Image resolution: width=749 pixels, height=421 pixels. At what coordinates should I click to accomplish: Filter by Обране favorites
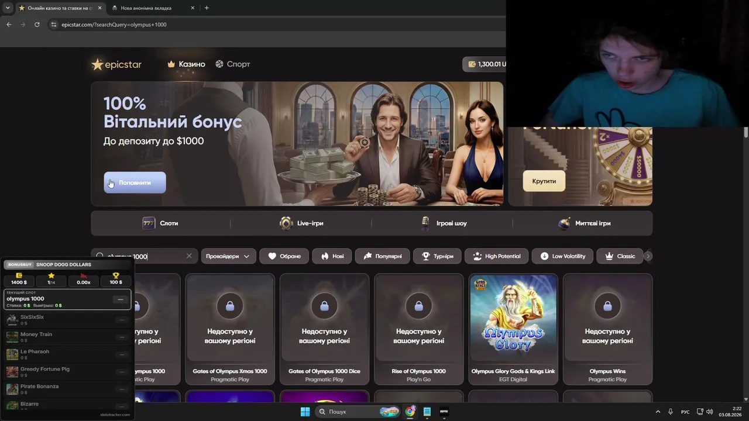point(284,256)
